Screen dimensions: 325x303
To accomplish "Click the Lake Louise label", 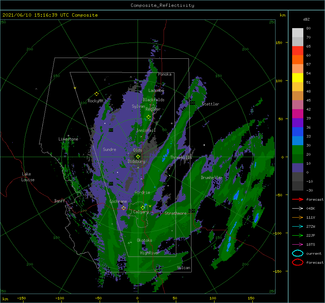I will tap(28, 177).
